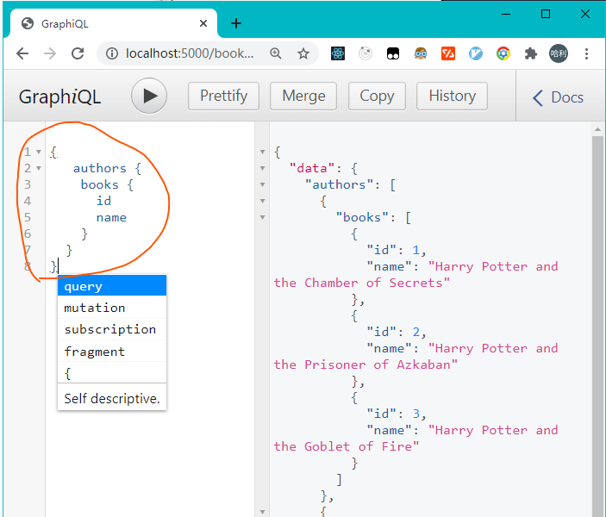Open the user profile avatar
The width and height of the screenshot is (606, 517).
coord(559,53)
